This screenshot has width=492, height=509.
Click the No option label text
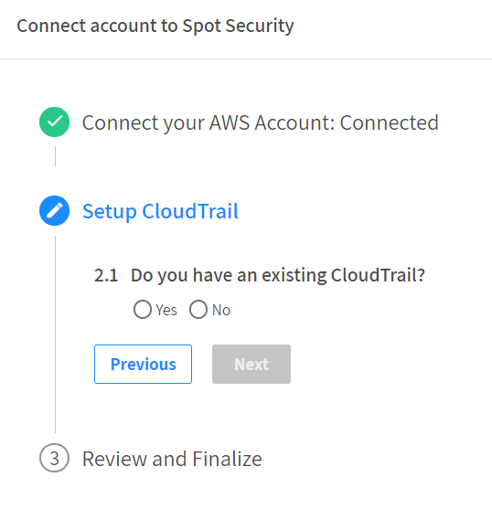point(221,310)
